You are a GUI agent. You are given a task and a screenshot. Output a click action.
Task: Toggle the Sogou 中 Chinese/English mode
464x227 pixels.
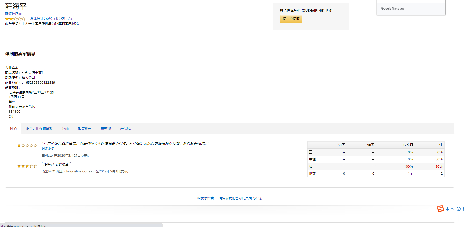[447, 209]
